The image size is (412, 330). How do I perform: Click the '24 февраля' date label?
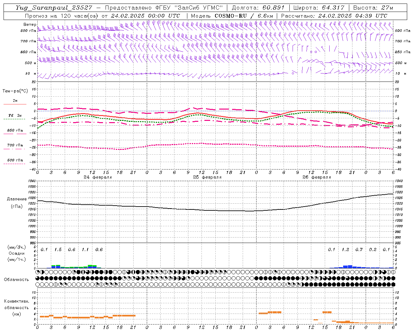[x=98, y=177]
